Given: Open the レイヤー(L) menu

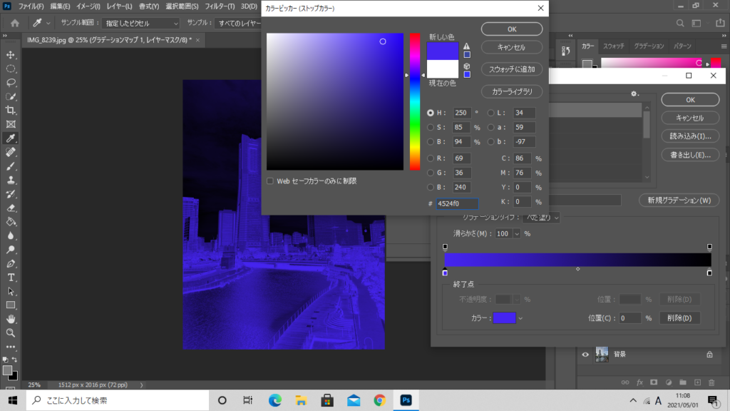Looking at the screenshot, I should click(119, 6).
